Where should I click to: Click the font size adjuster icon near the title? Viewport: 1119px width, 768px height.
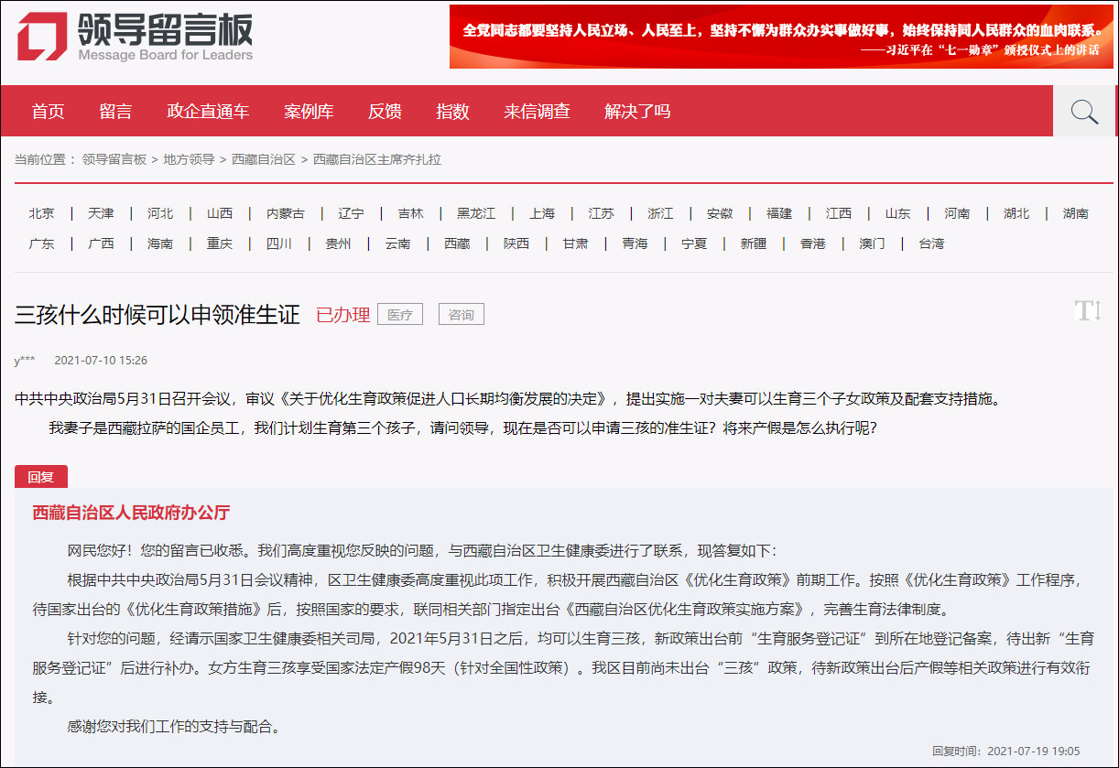(x=1087, y=311)
